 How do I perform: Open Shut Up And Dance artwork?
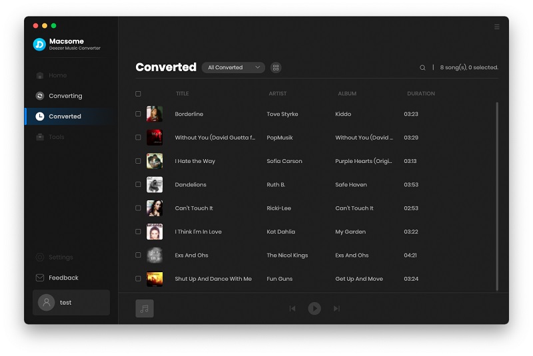[155, 279]
